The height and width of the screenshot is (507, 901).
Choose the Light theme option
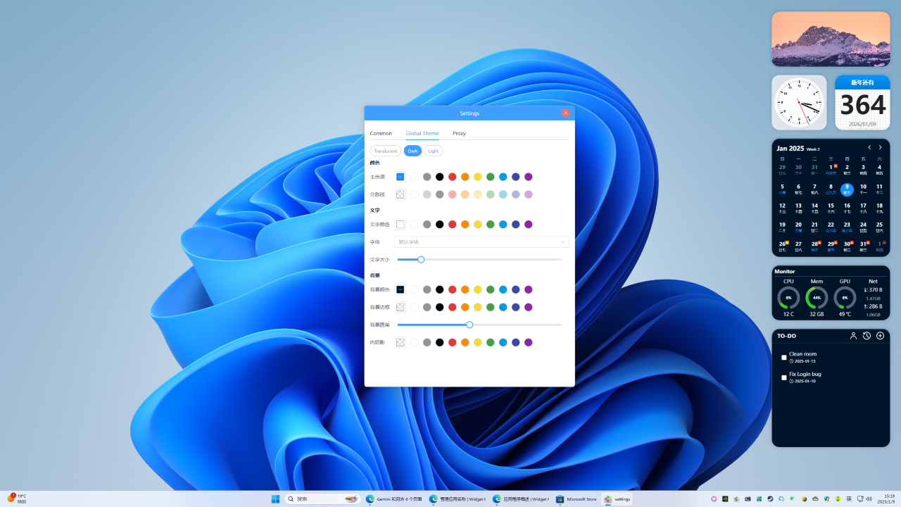tap(433, 151)
